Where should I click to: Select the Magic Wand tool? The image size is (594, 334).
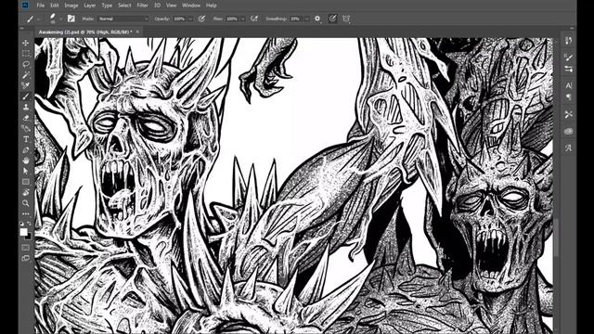[x=26, y=75]
